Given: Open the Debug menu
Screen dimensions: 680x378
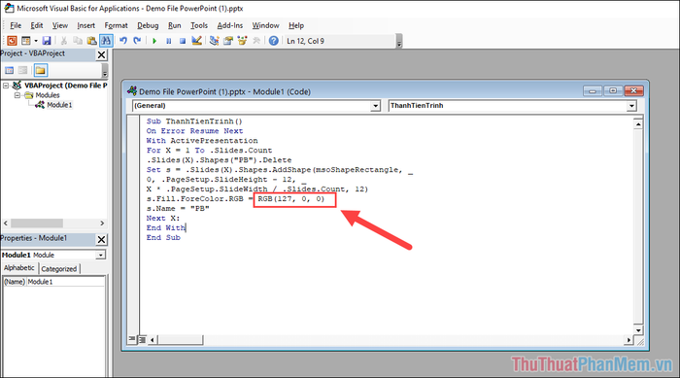Looking at the screenshot, I should point(148,25).
